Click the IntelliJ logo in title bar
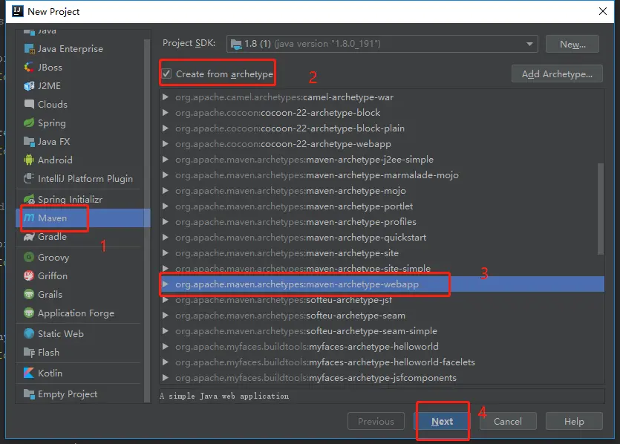This screenshot has width=620, height=444. [x=18, y=11]
